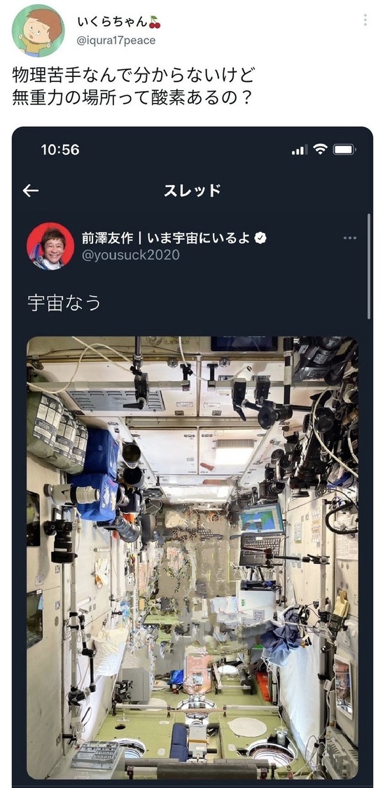Viewport: 385px width, 788px height.
Task: Tap the cherry emoji beside いくらちゃん
Action: (x=155, y=22)
